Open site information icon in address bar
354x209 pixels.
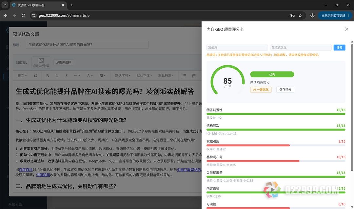(x=34, y=16)
